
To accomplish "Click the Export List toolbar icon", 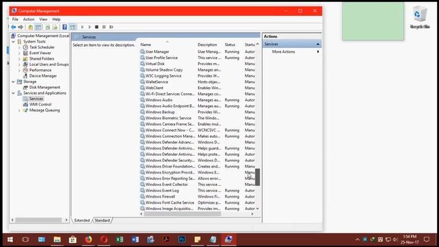I will (x=55, y=27).
